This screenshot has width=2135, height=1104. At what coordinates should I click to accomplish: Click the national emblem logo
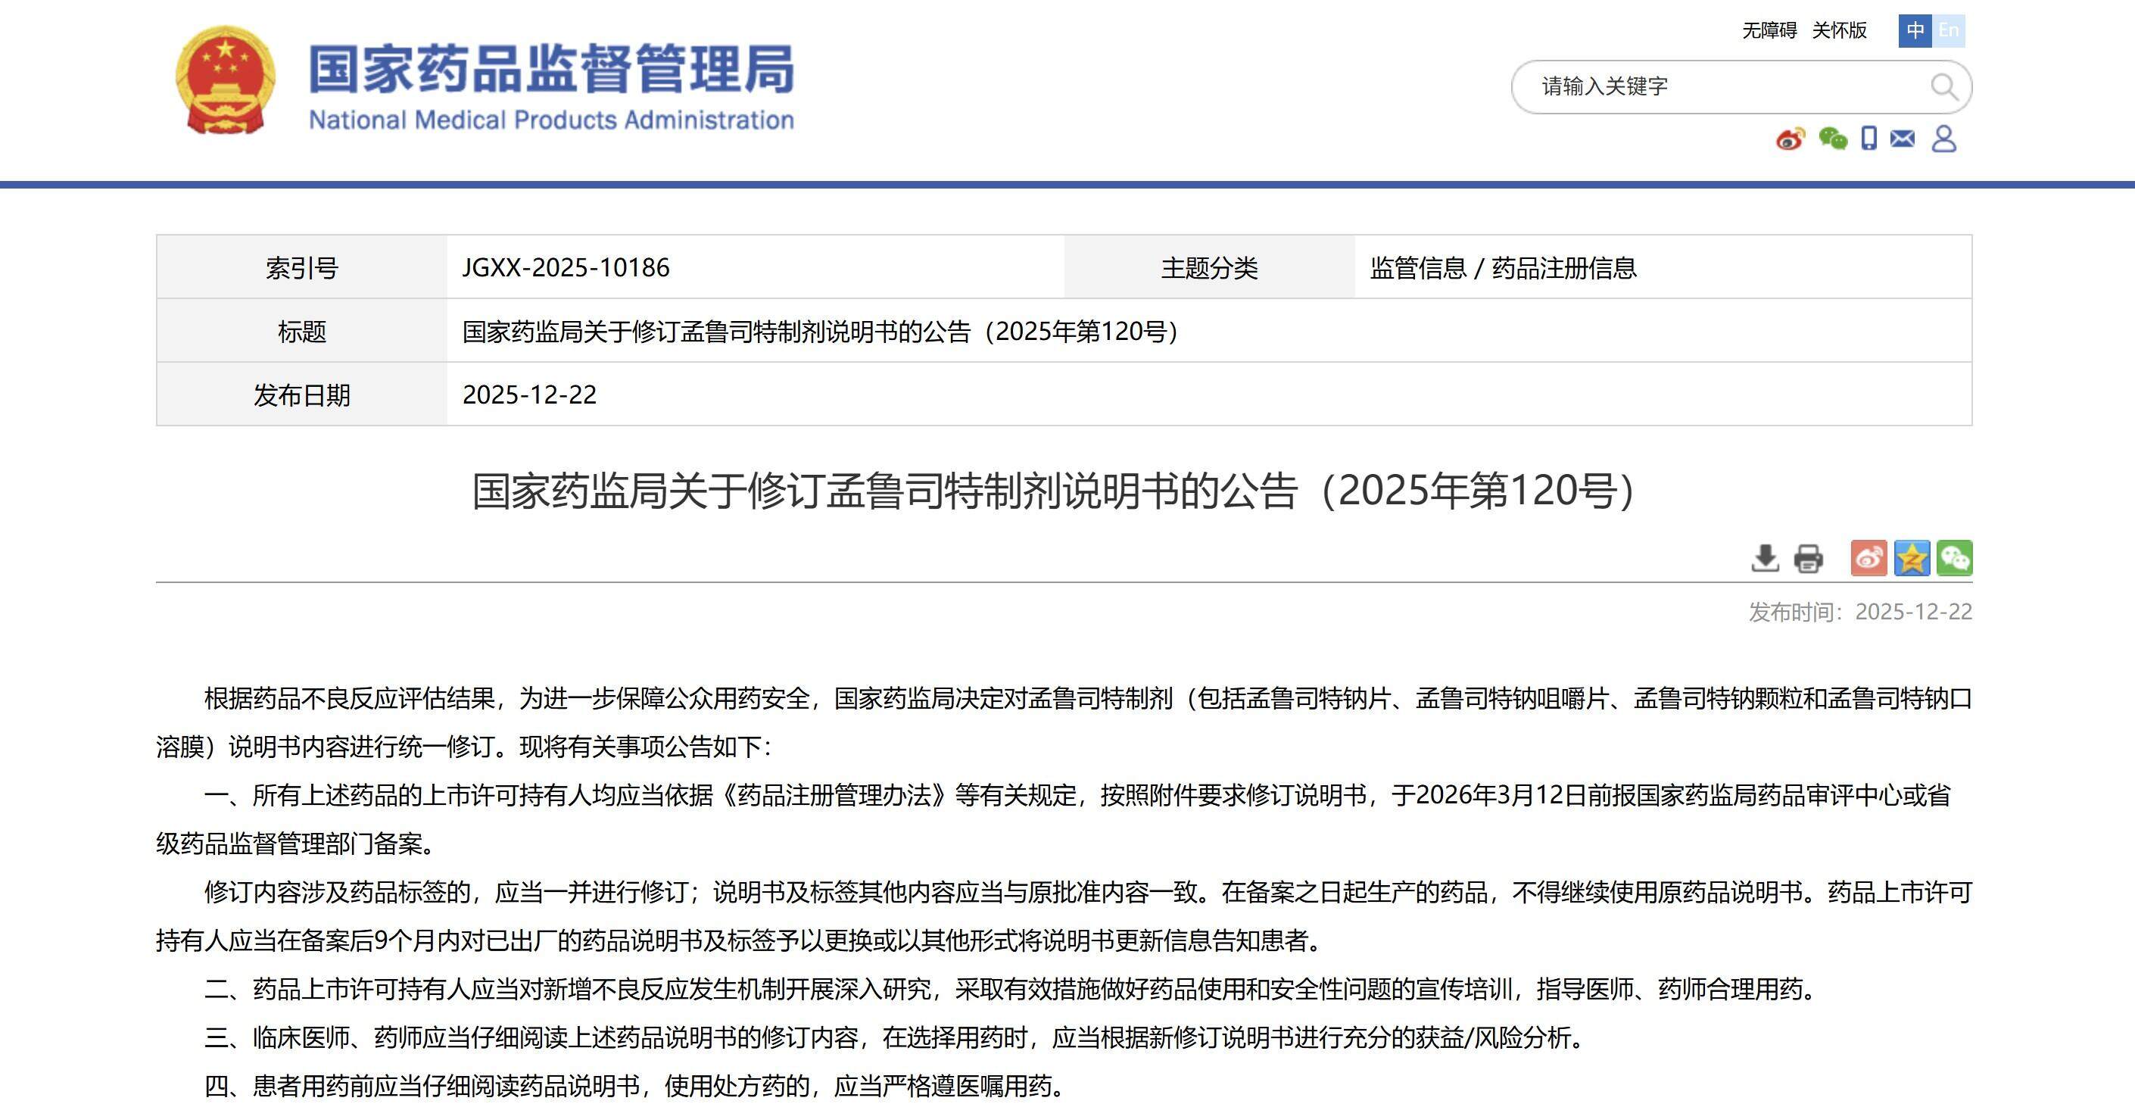pyautogui.click(x=225, y=80)
